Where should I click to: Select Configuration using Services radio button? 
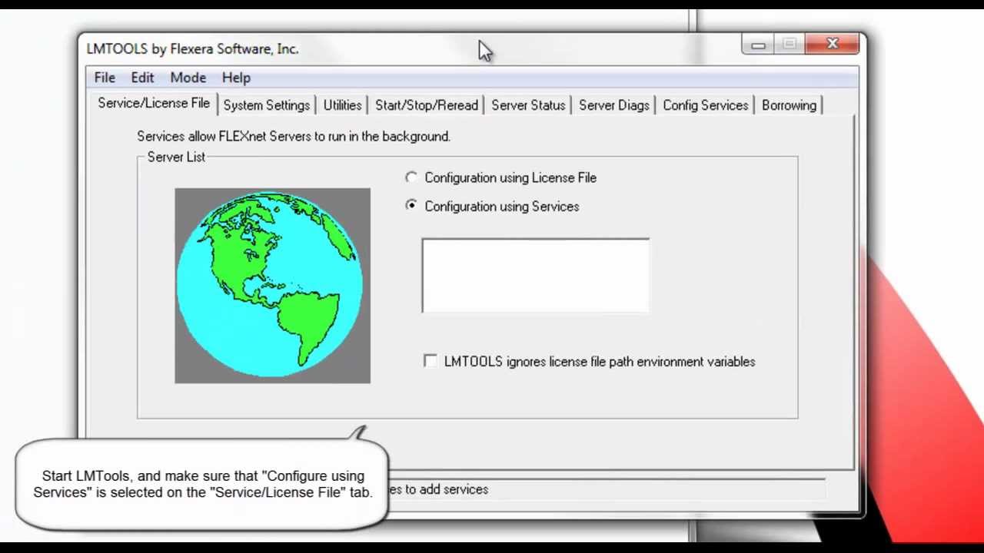click(x=492, y=206)
